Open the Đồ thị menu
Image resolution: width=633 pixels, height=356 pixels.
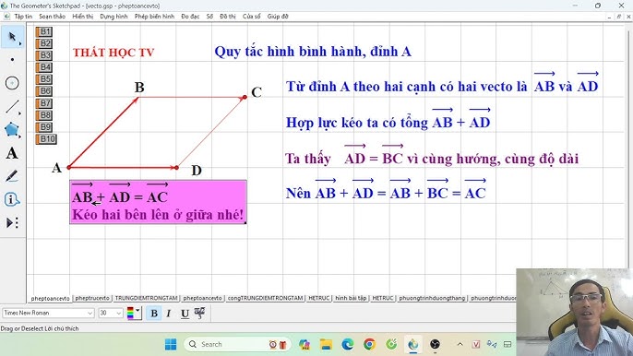coord(228,17)
